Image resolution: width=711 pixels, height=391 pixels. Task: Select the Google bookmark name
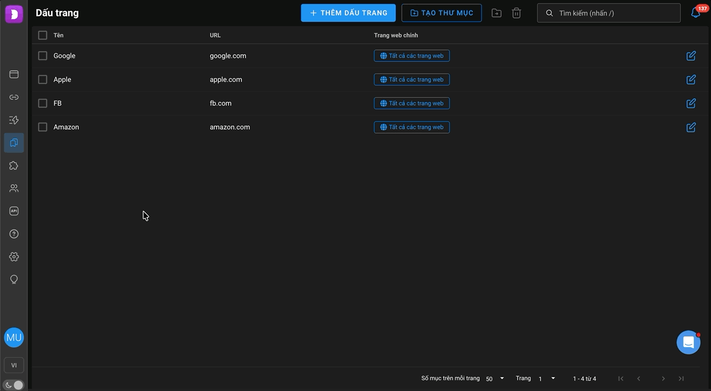64,56
